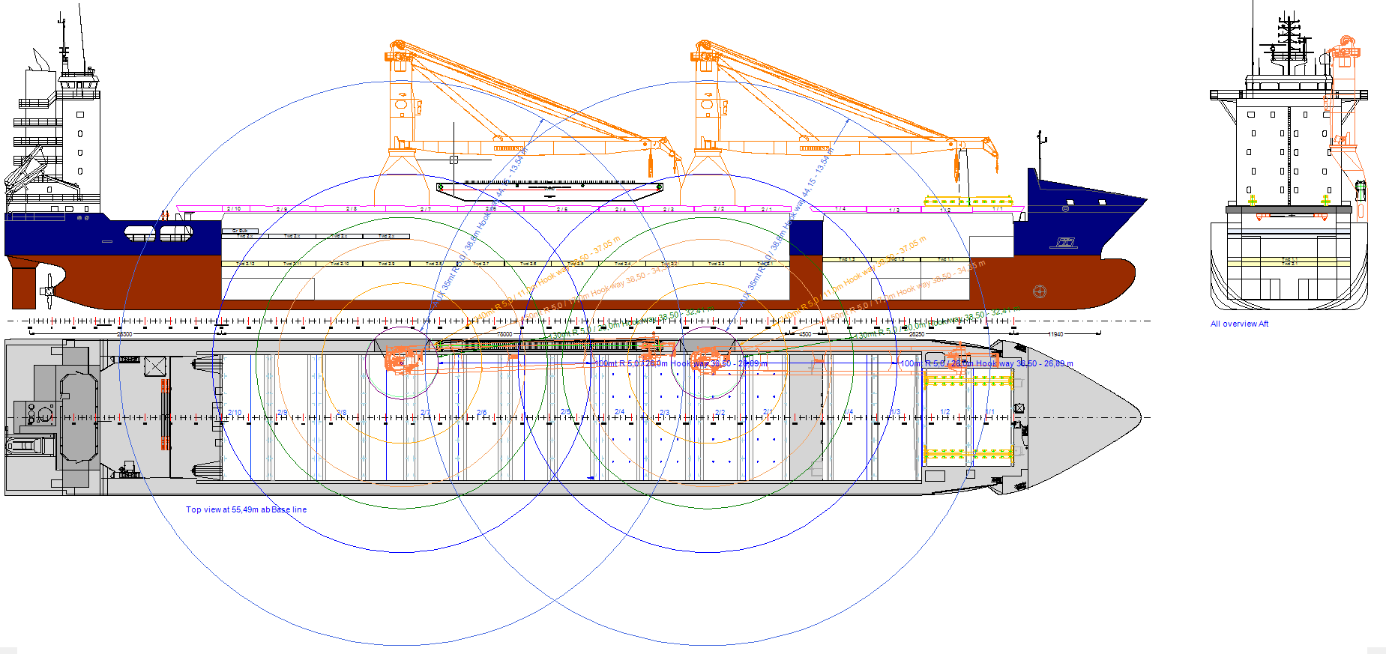Click blue hold label 1/2 in top view
The height and width of the screenshot is (654, 1386).
pos(945,412)
